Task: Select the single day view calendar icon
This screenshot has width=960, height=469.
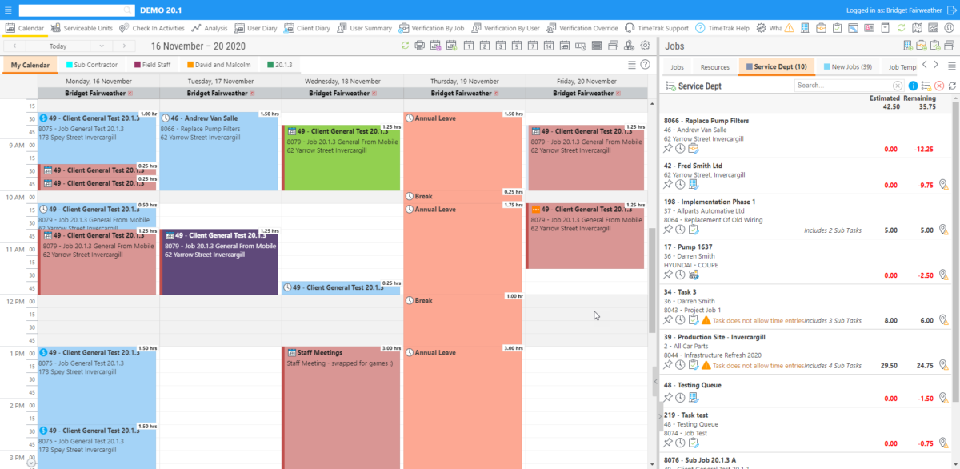Action: [x=468, y=46]
